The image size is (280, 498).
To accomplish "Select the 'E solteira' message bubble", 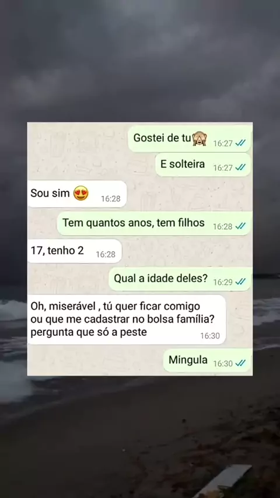I will coord(203,164).
